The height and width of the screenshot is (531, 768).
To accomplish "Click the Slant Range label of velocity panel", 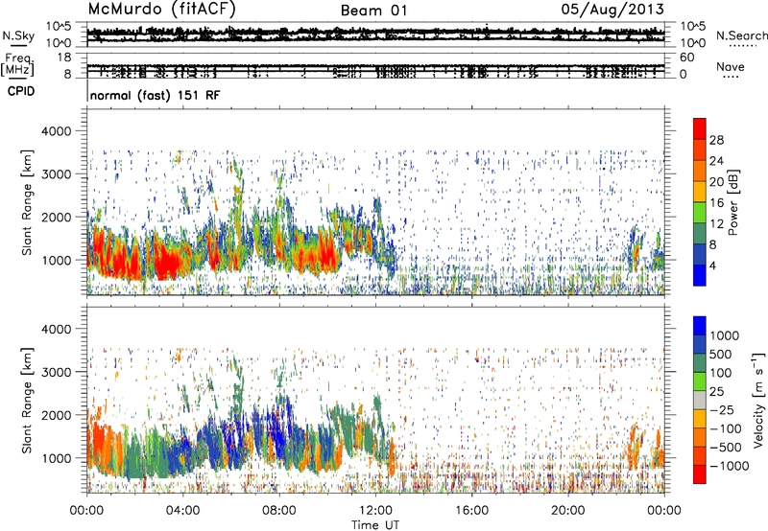I will (27, 401).
